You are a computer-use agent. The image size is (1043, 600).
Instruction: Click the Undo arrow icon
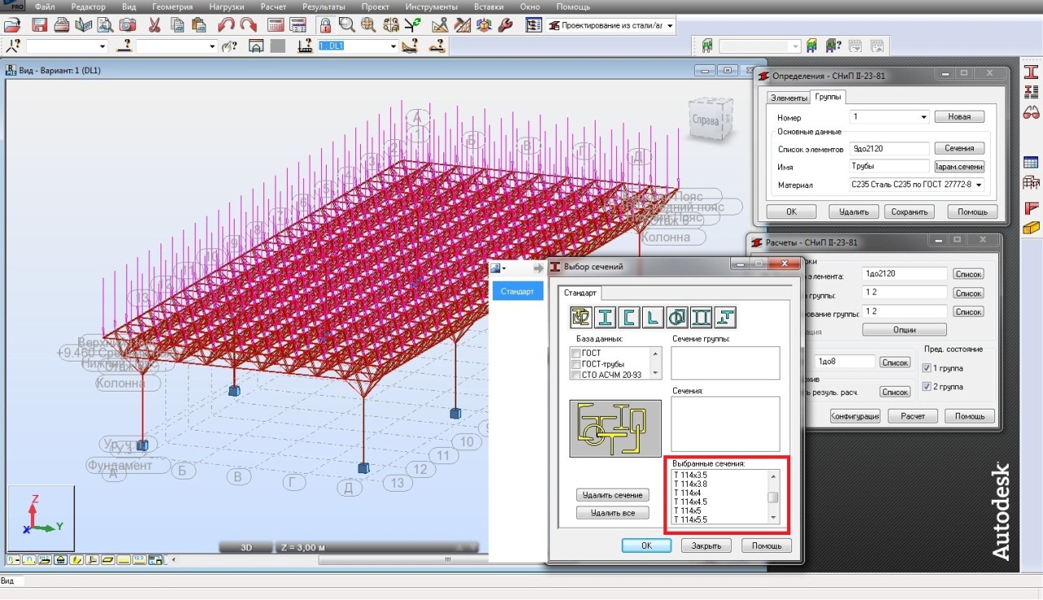click(227, 25)
